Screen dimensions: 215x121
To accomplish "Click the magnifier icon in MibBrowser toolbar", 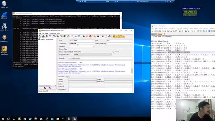I will pyautogui.click(x=72, y=36).
